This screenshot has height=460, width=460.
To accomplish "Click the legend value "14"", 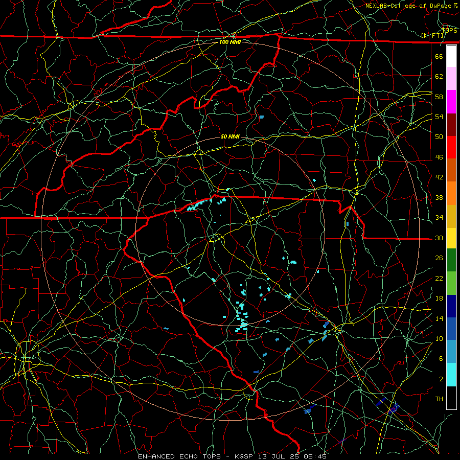I will point(439,318).
